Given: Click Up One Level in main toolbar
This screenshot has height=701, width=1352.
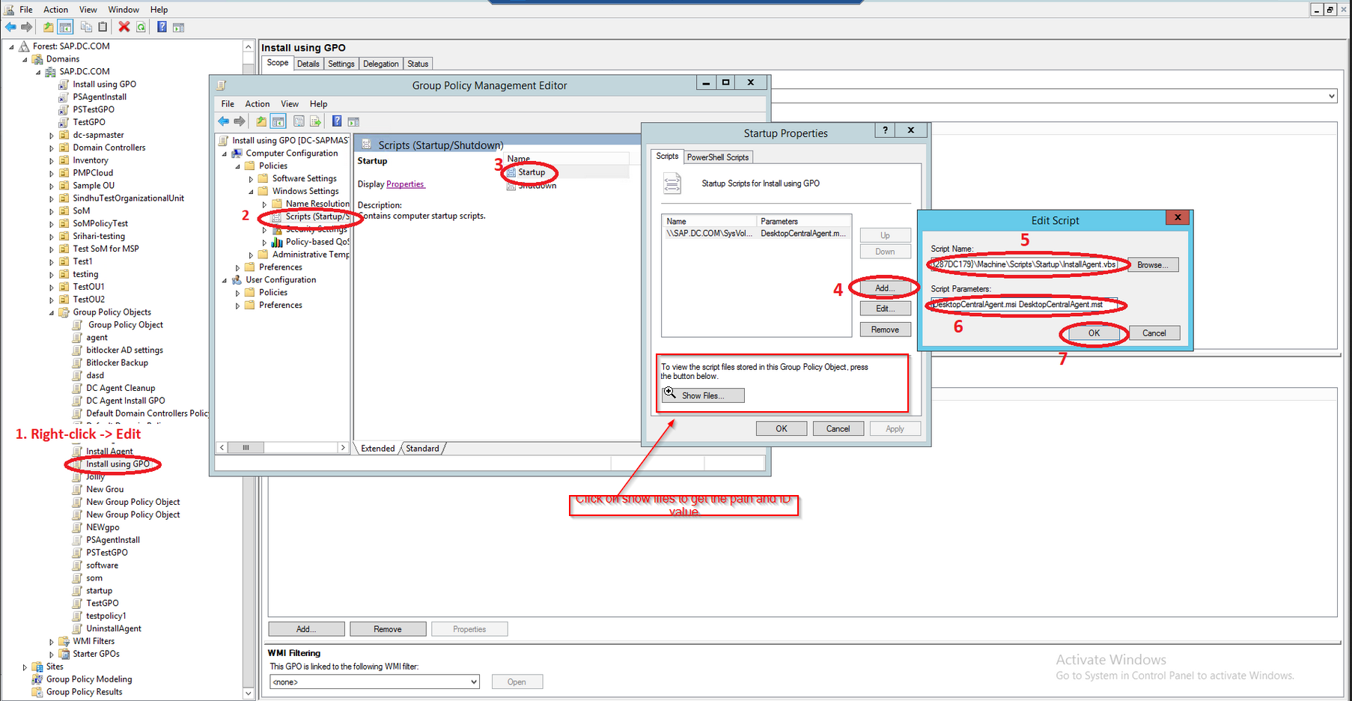Looking at the screenshot, I should tap(49, 27).
